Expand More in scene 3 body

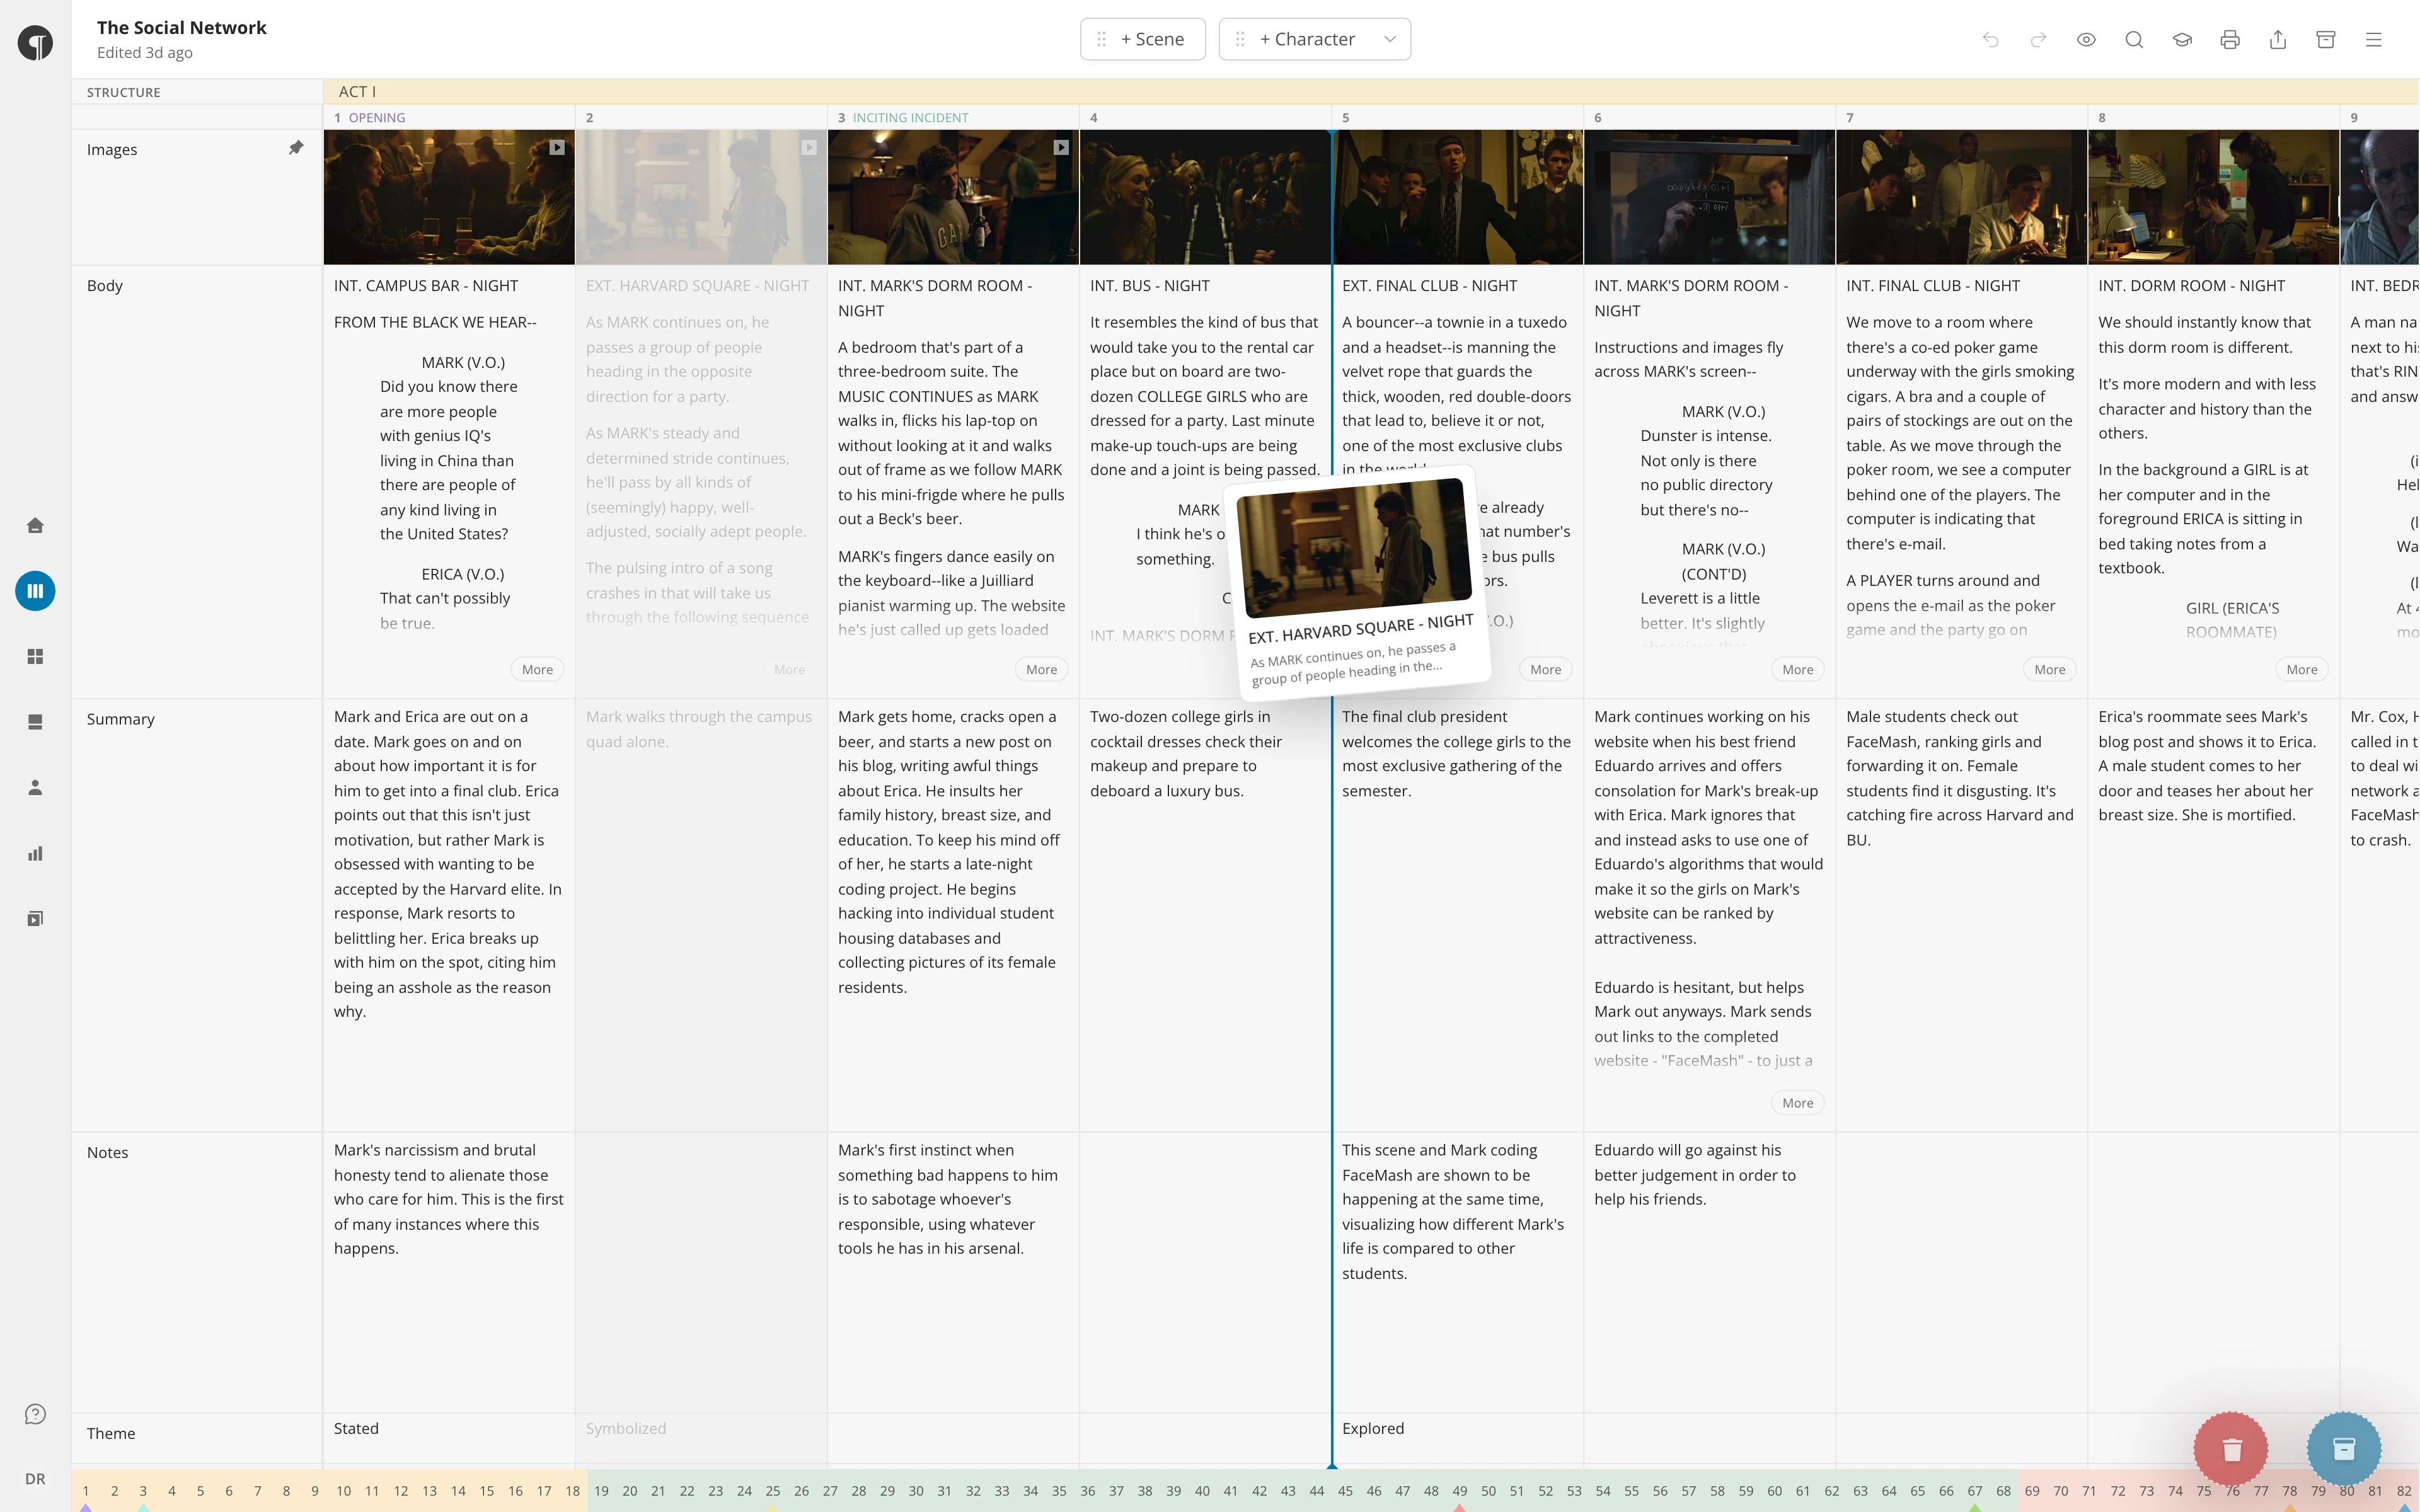coord(1041,670)
